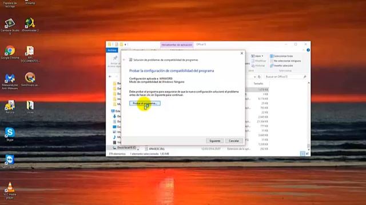366x205 pixels.
Task: Open Malwarebytes Anti-Malware desktop icon
Action: 10,81
